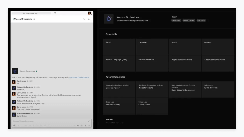Click Watson avatar beside "Hi there." message
This screenshot has height=137, width=244.
click(x=14, y=88)
